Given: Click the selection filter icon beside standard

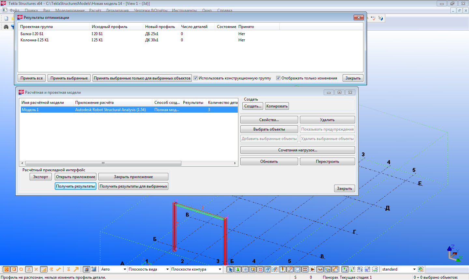Looking at the screenshot, I should [x=421, y=269].
